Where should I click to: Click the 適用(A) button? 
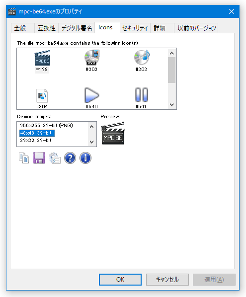coord(214,280)
